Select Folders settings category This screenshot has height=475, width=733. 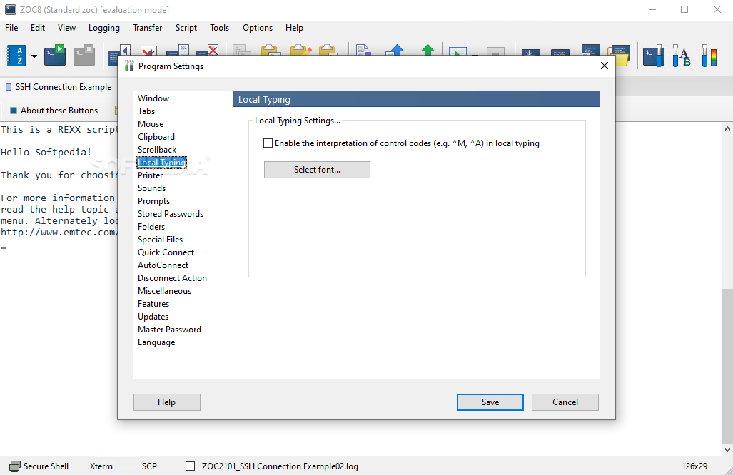151,227
